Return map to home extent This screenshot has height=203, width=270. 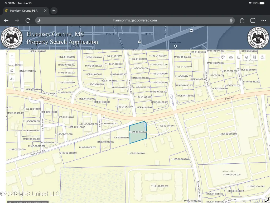[12, 70]
